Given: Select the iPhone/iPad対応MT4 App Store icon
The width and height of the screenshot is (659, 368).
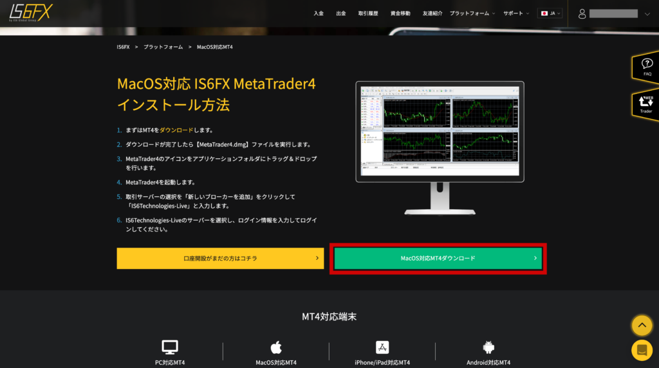Looking at the screenshot, I should [x=382, y=347].
